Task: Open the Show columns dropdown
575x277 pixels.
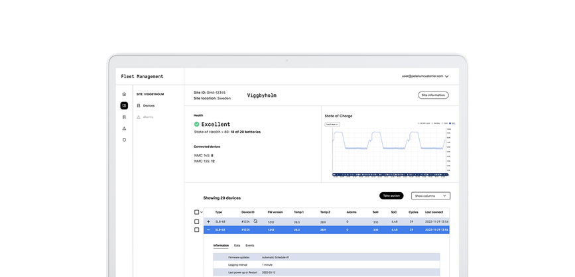Action: pyautogui.click(x=432, y=196)
